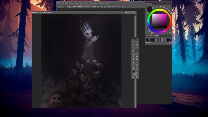The height and width of the screenshot is (117, 208).
Task: Toggle Quick Mask mode
Action: 133,77
